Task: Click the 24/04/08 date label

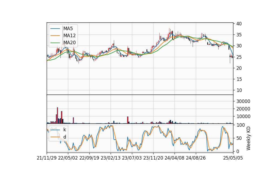Action: (x=175, y=158)
